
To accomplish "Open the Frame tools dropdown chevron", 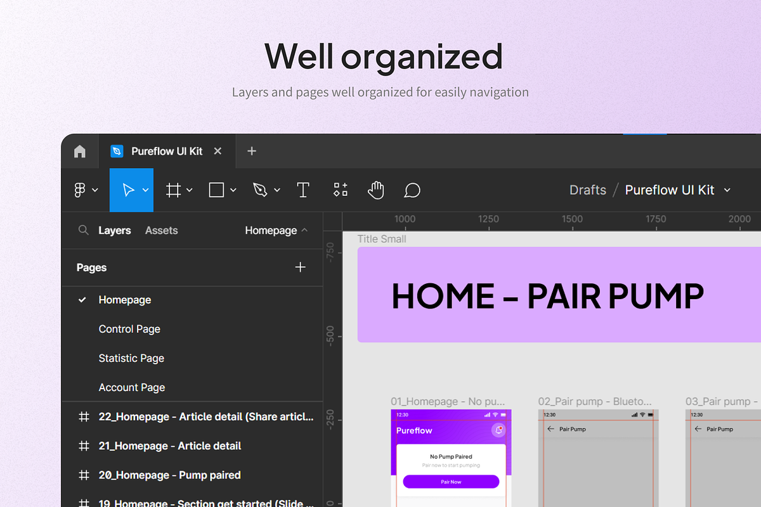I will click(189, 190).
